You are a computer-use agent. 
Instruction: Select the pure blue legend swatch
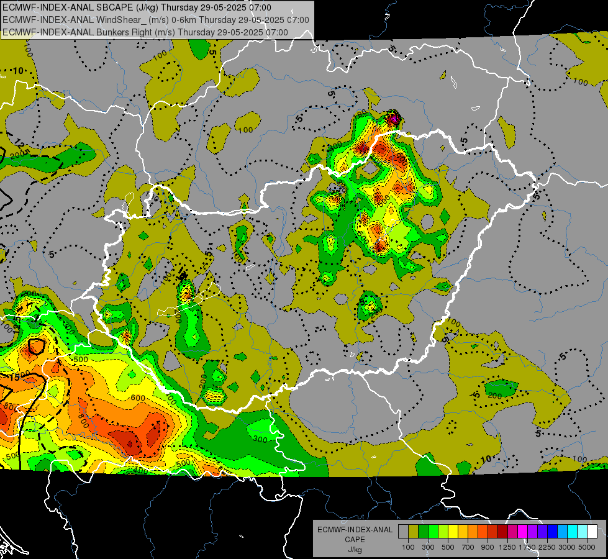pos(553,531)
